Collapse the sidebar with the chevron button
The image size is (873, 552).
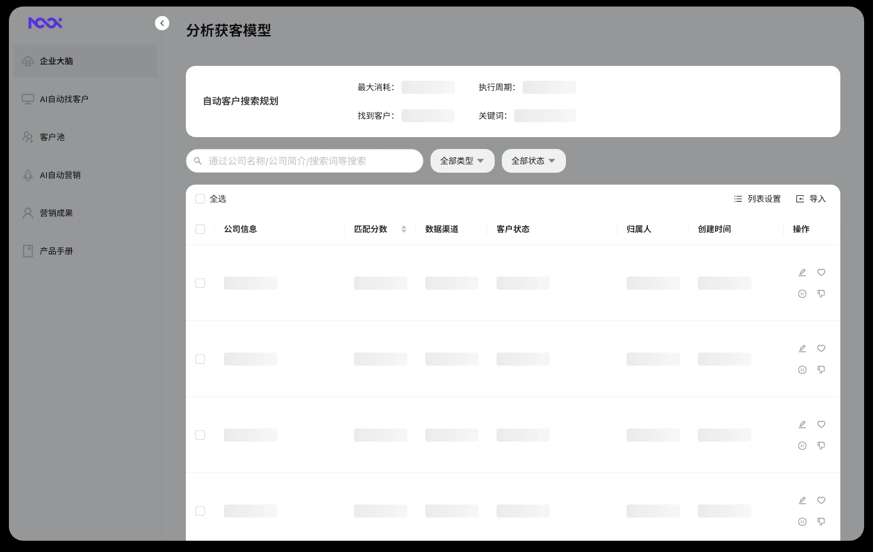click(162, 23)
